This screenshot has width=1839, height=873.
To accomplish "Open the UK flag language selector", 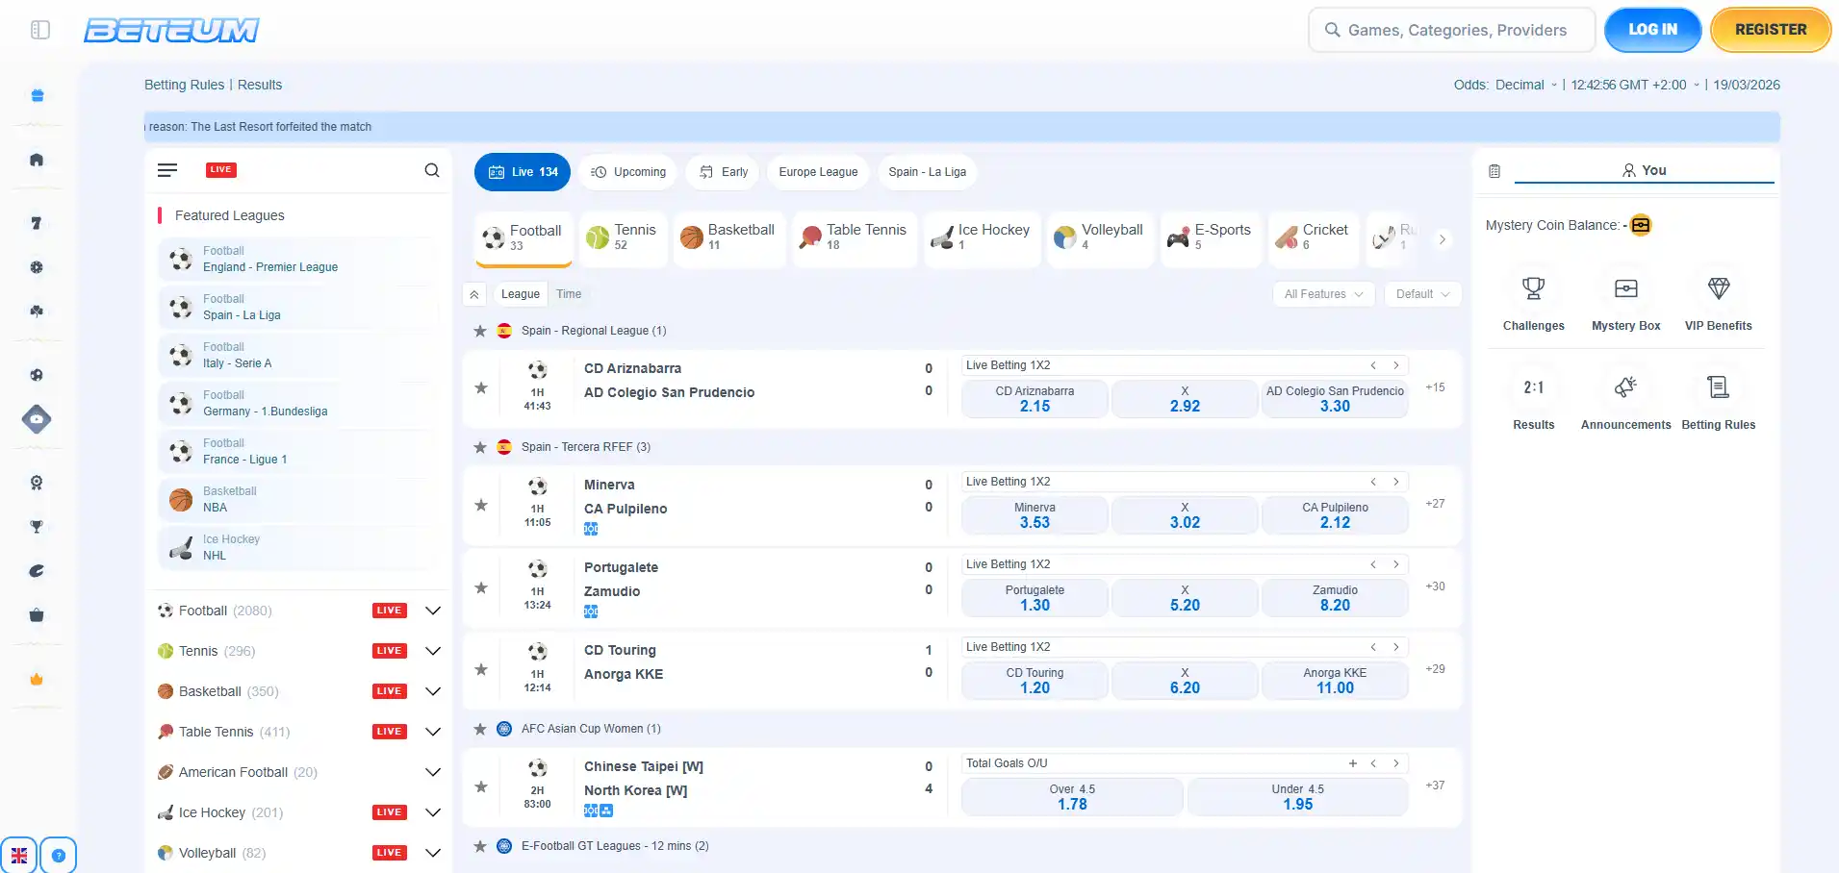I will point(18,856).
